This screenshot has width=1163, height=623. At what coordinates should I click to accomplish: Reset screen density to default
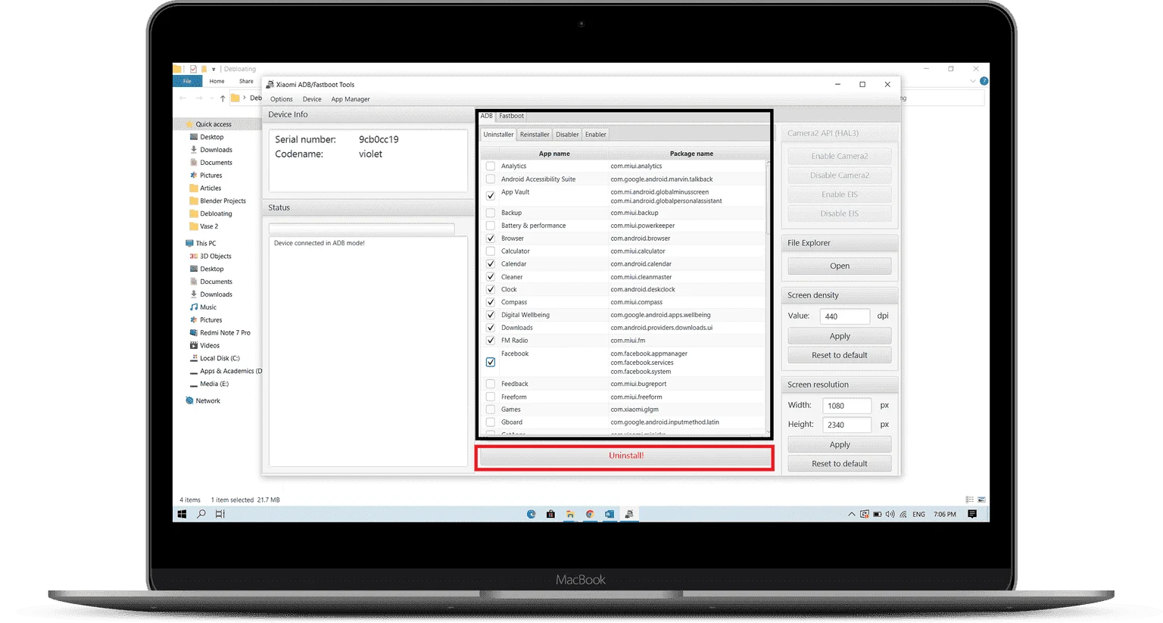click(840, 355)
